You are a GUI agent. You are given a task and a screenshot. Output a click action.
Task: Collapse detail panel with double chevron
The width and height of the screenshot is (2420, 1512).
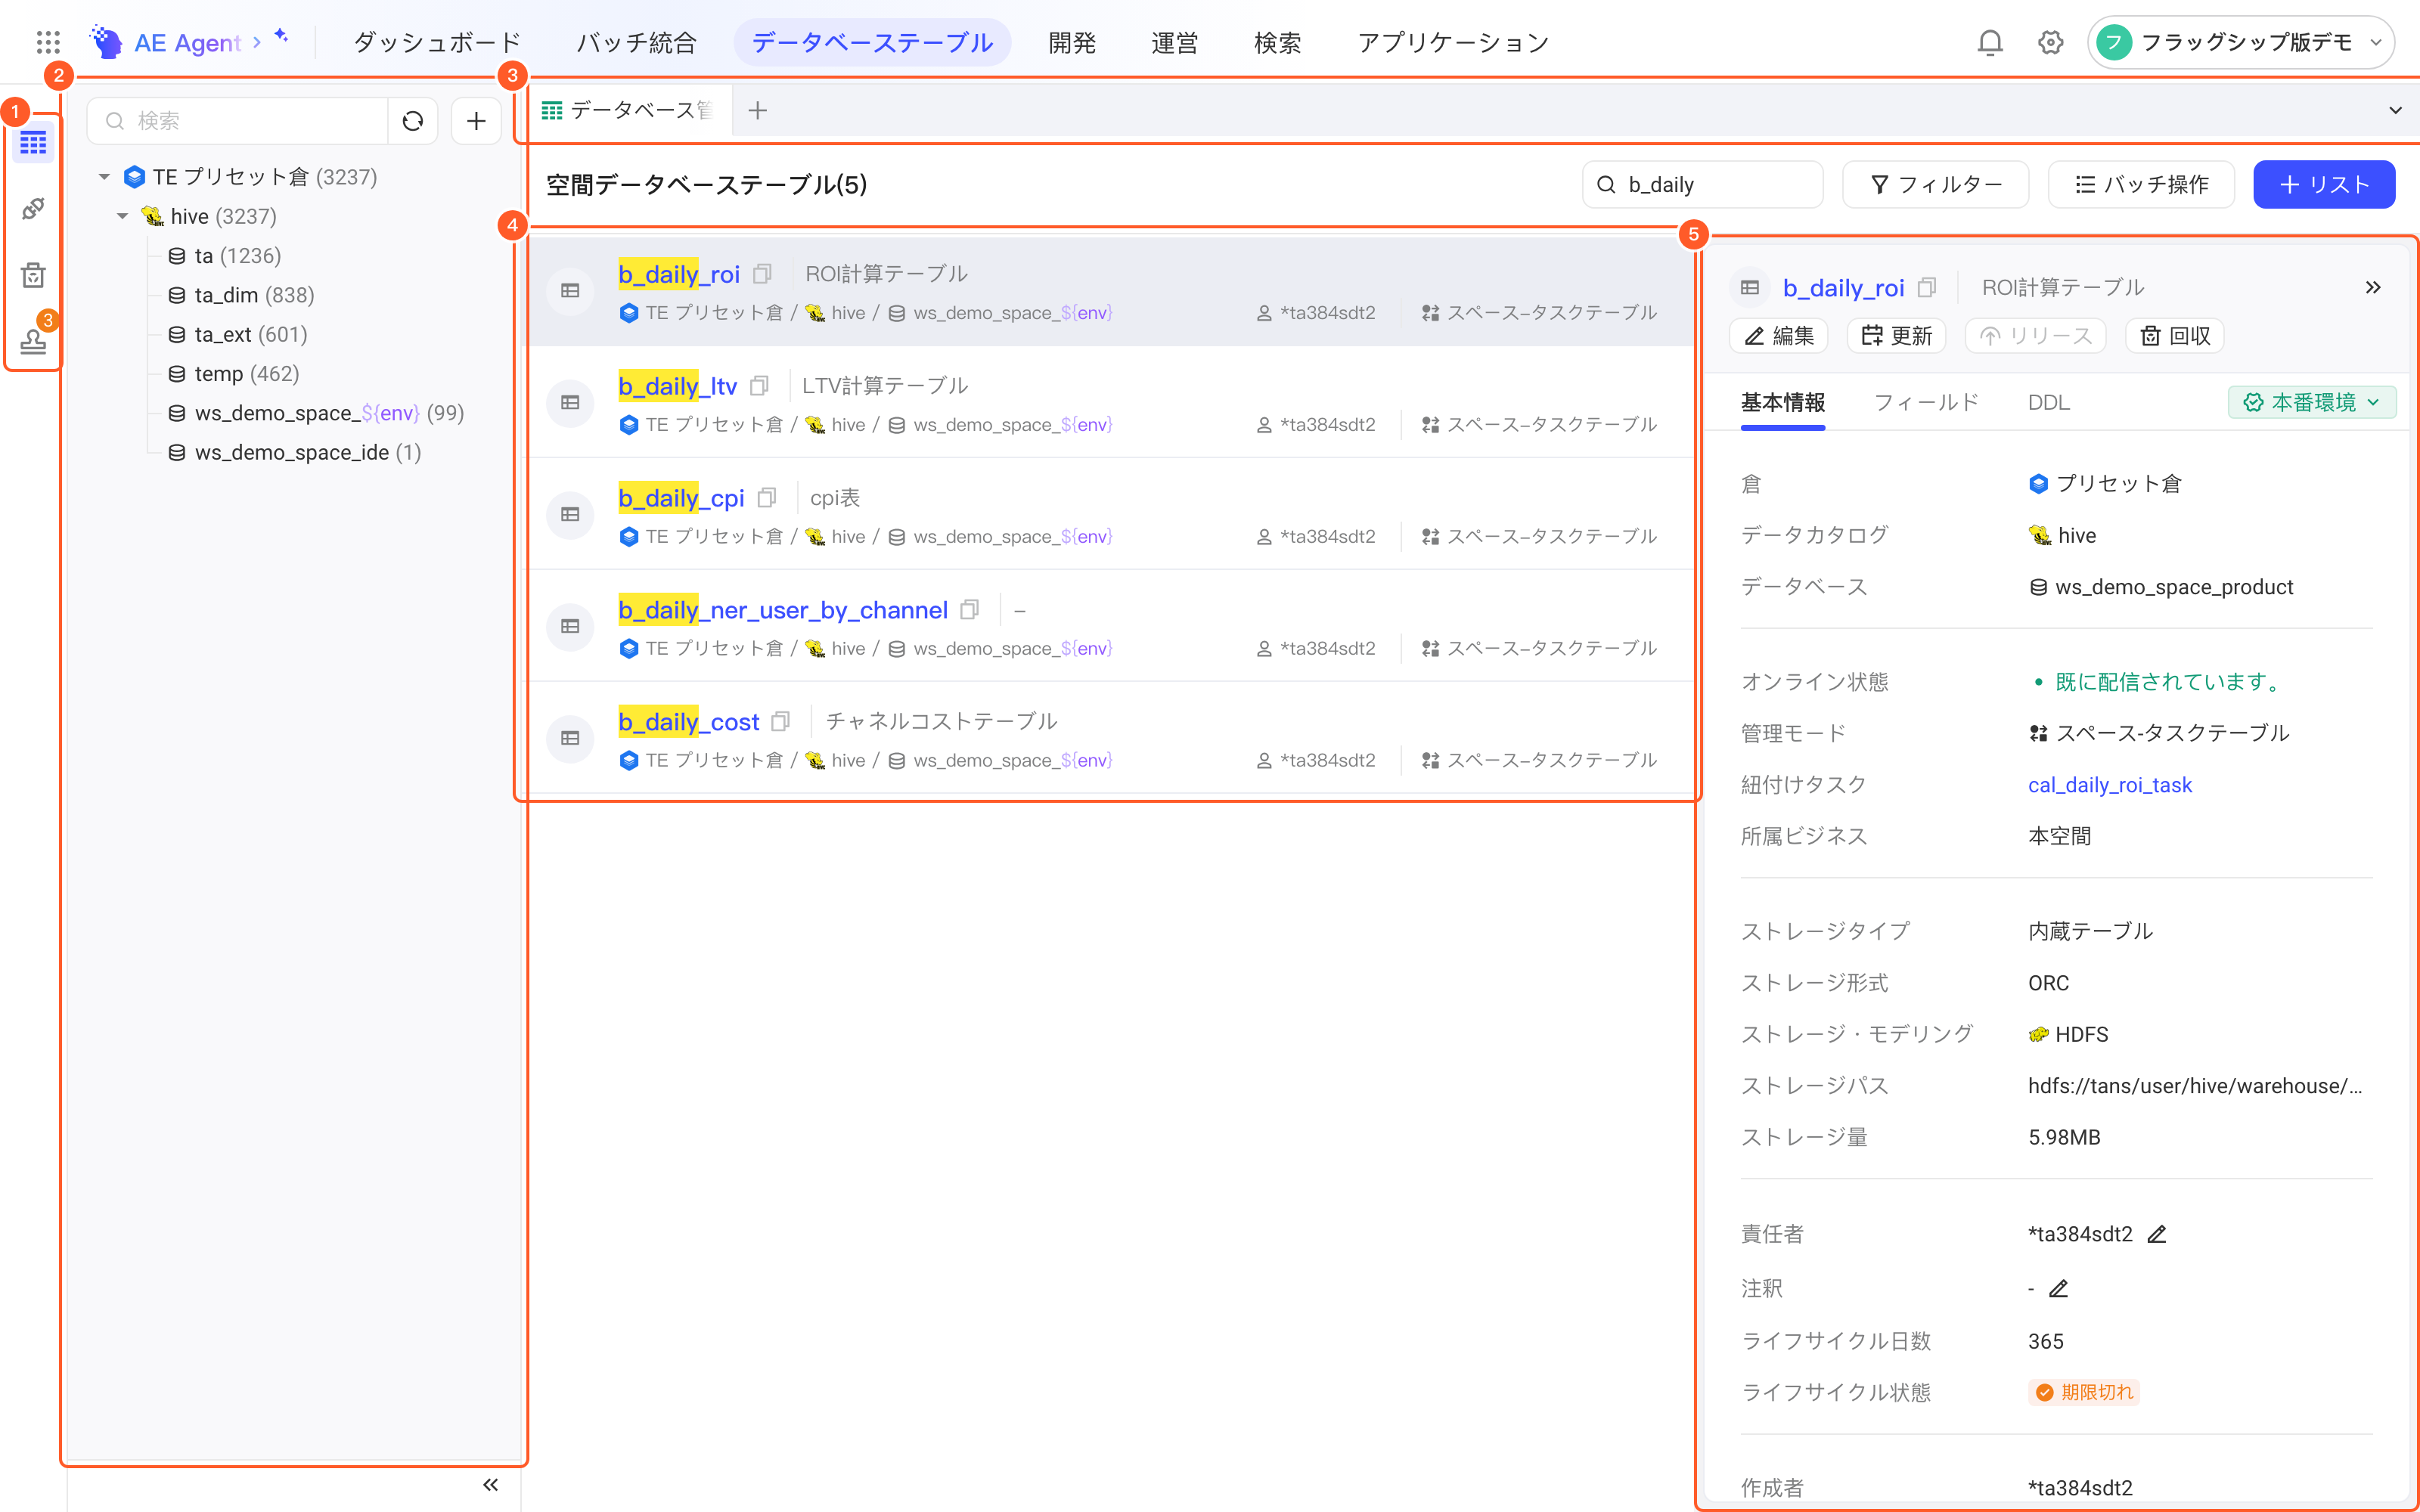(2372, 288)
